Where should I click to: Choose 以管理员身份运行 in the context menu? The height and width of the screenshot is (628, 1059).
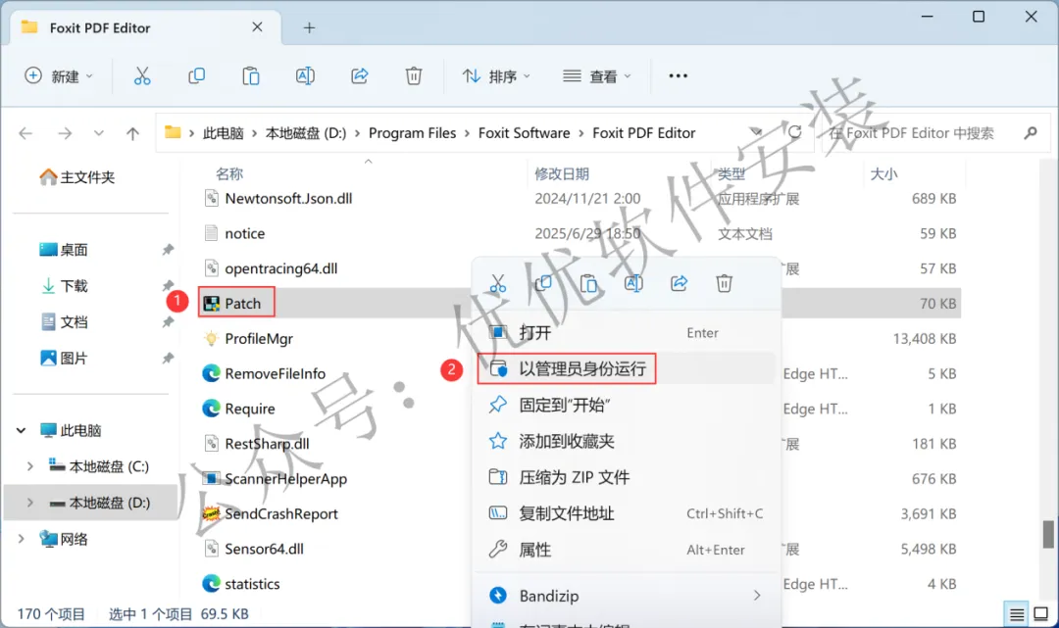pos(627,369)
